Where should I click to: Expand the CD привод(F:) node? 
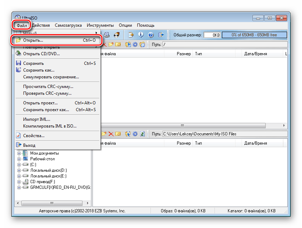(x=19, y=182)
